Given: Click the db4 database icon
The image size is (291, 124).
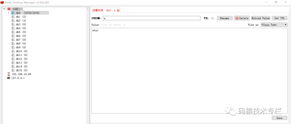Looking at the screenshot, I should pyautogui.click(x=13, y=28).
